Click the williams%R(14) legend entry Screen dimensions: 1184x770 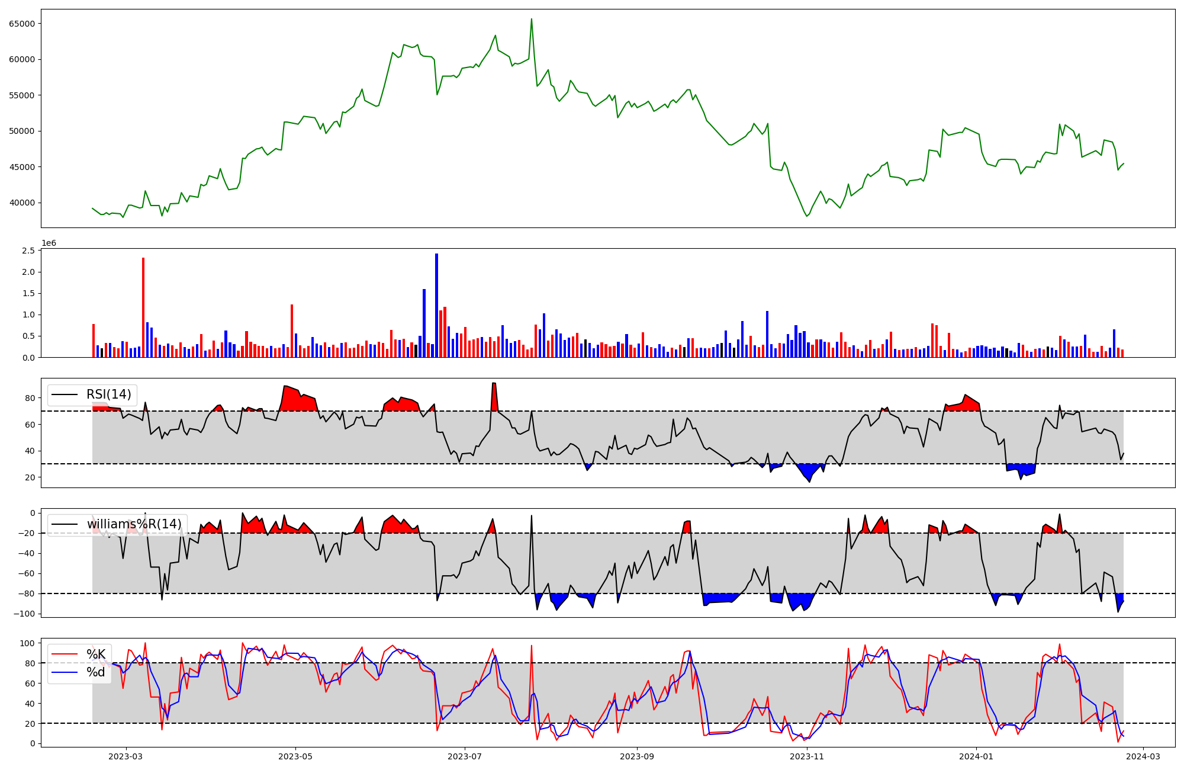[x=134, y=524]
